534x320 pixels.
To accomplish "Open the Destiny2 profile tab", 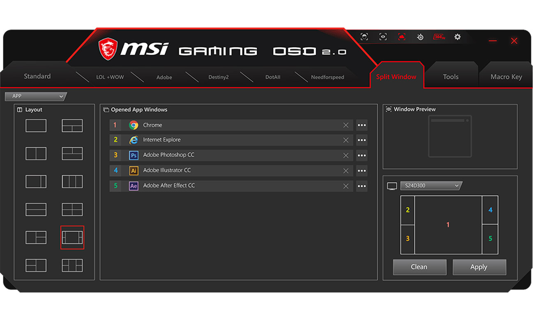I will pos(218,77).
